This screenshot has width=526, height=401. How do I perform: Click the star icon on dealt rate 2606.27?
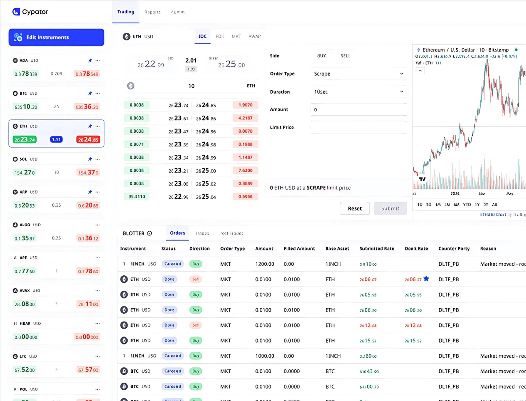pyautogui.click(x=426, y=279)
